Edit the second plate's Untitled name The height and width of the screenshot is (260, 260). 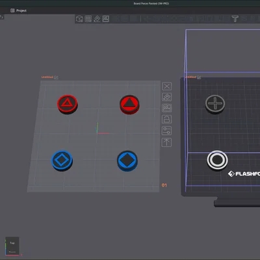199,77
